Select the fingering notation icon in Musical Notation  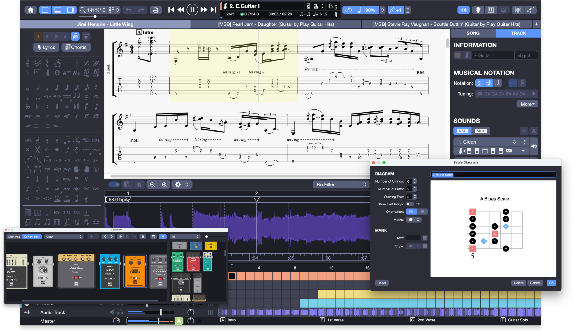tap(479, 83)
